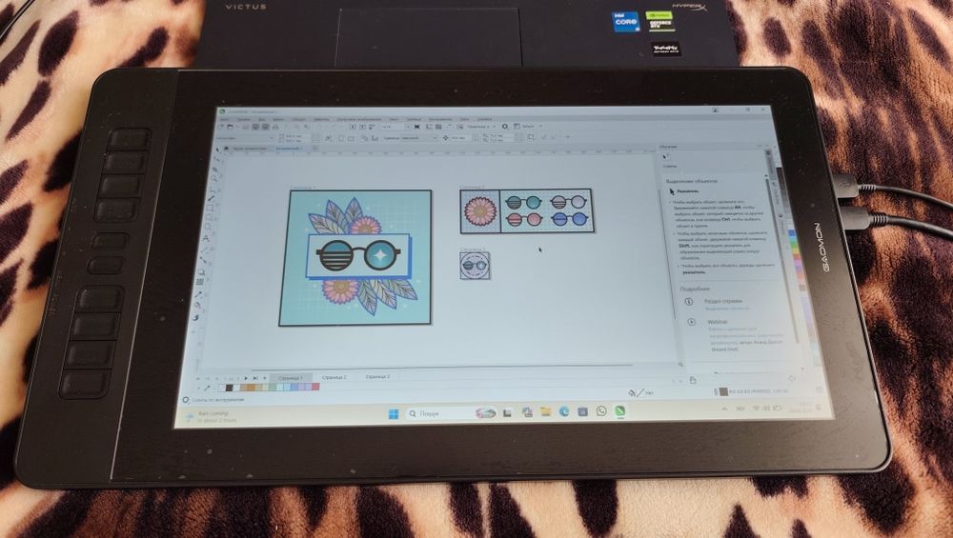
Task: Go to next page arrow in navigator
Action: [x=246, y=378]
